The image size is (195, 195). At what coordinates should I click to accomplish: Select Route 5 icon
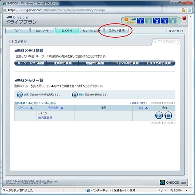click(173, 21)
